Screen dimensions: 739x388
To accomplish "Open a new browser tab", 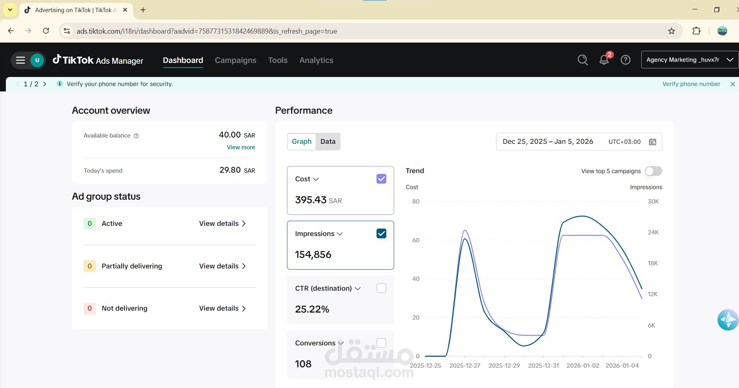I will point(143,10).
